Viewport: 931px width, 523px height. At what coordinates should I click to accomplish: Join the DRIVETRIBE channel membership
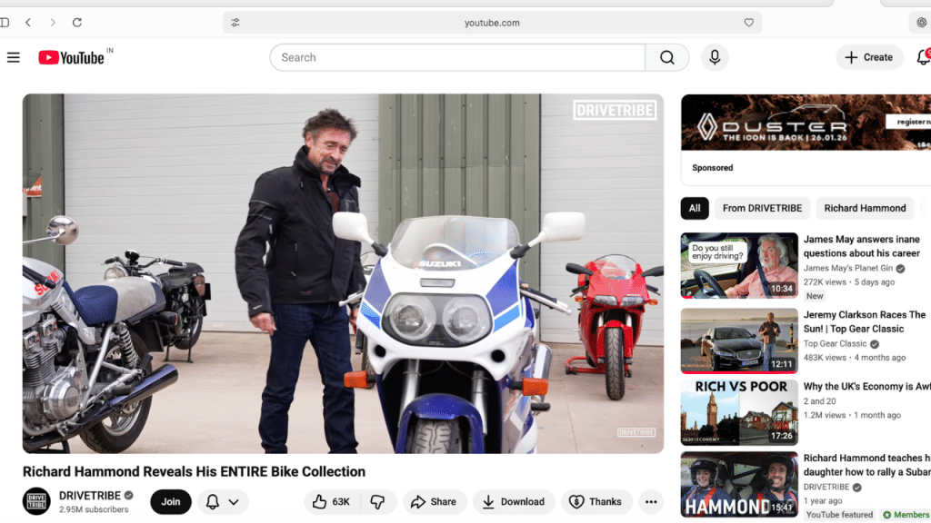(171, 501)
